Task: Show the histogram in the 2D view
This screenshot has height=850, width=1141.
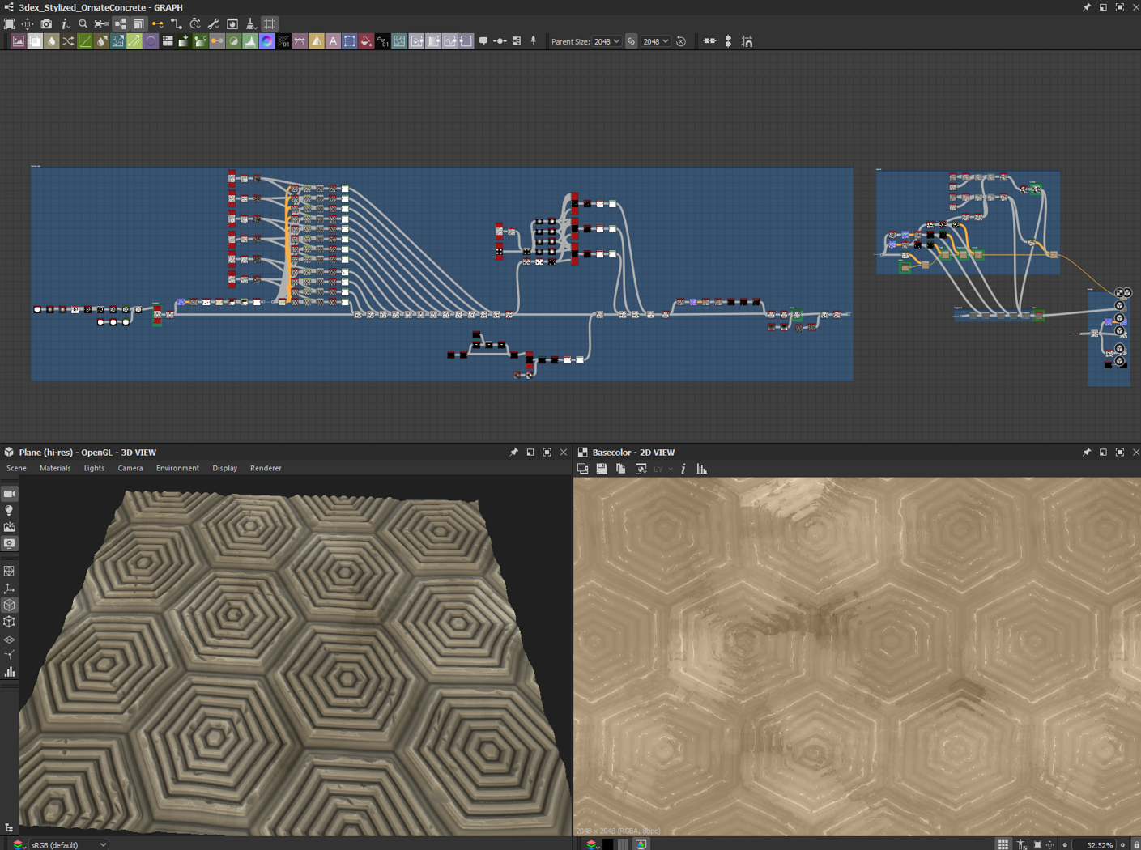Action: pos(702,469)
